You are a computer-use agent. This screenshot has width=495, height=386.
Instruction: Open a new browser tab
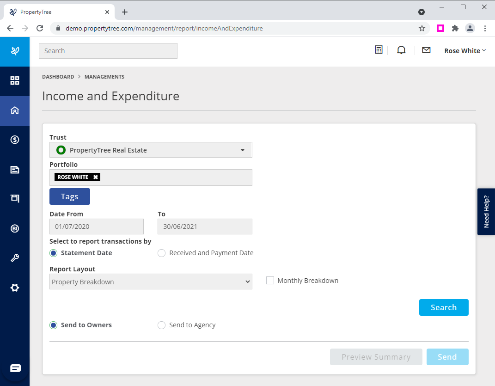pyautogui.click(x=125, y=12)
